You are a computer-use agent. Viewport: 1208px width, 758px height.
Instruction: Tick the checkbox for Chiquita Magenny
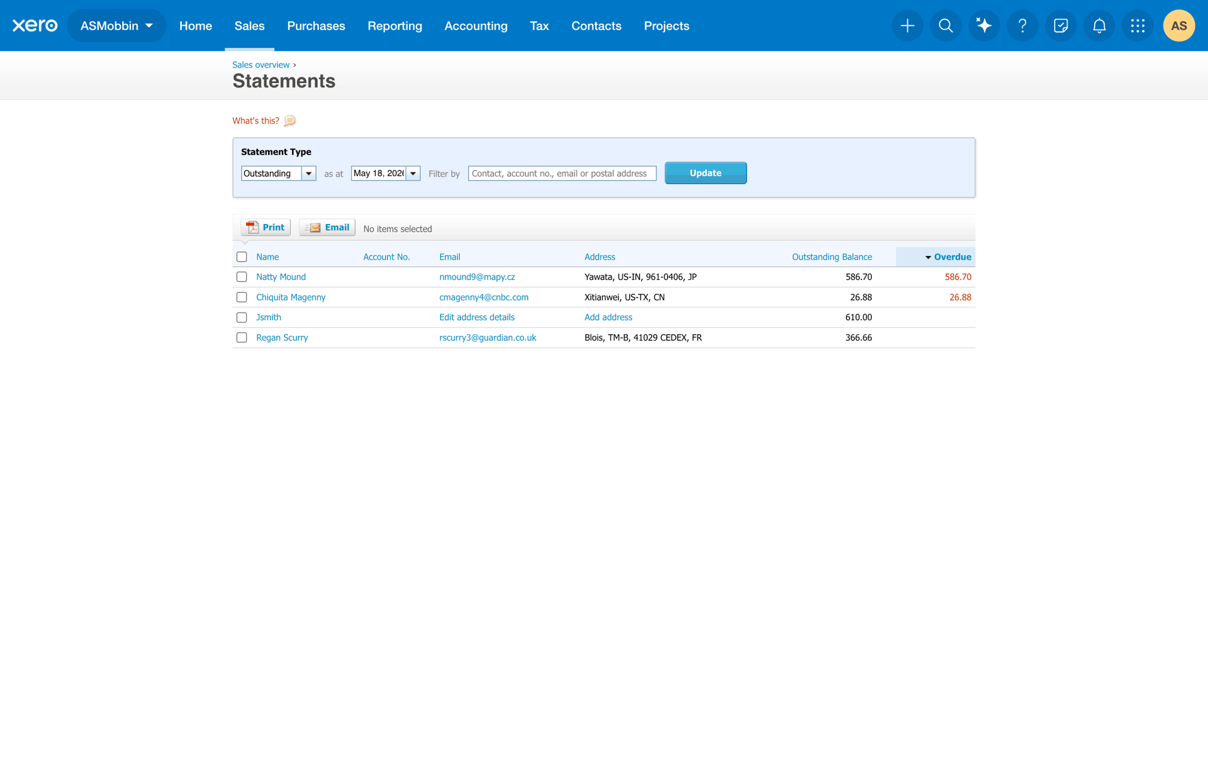[x=242, y=297]
